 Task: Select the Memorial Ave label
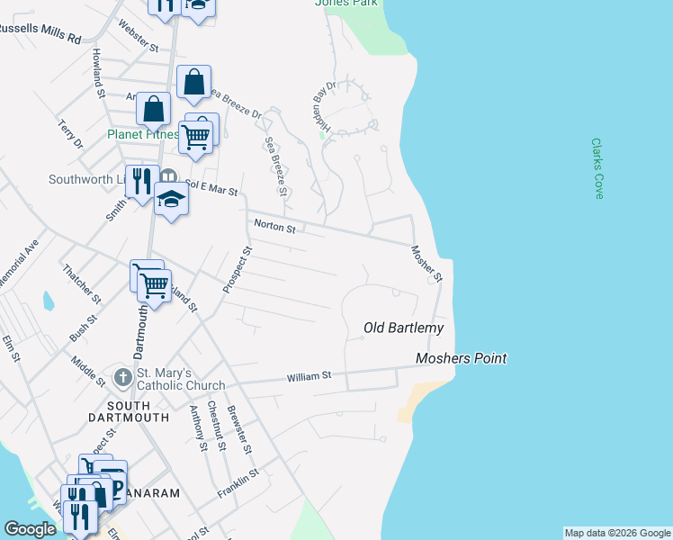(19, 264)
